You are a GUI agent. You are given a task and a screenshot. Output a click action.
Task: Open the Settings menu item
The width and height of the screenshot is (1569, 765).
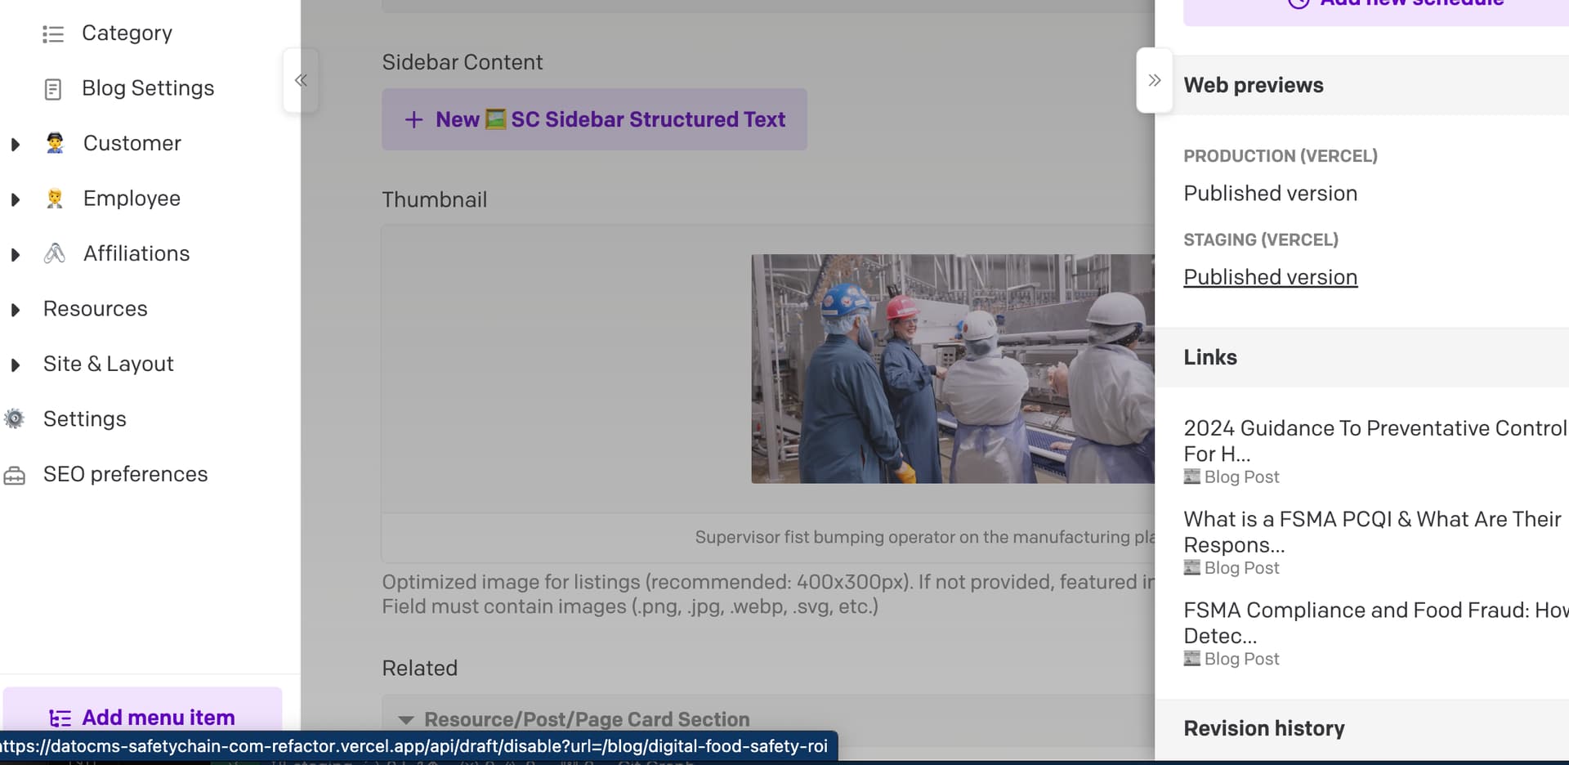pos(85,419)
